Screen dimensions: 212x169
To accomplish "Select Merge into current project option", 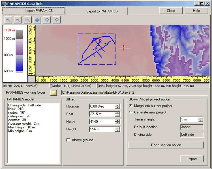I will click(130, 106).
